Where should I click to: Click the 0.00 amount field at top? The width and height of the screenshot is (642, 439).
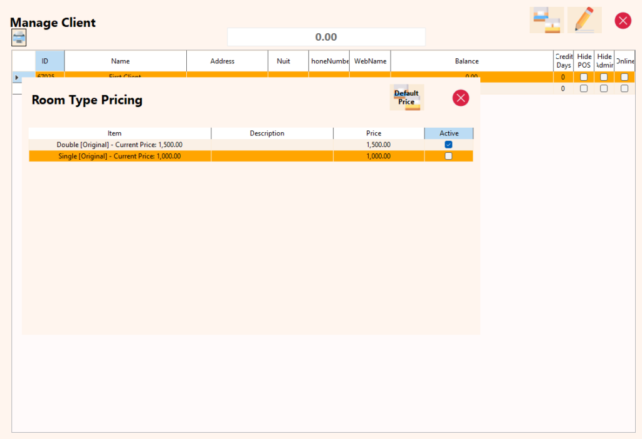pos(326,37)
